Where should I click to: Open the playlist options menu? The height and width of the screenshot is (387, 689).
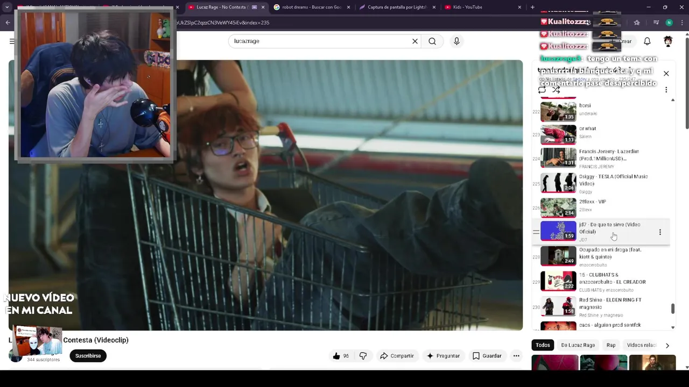666,90
